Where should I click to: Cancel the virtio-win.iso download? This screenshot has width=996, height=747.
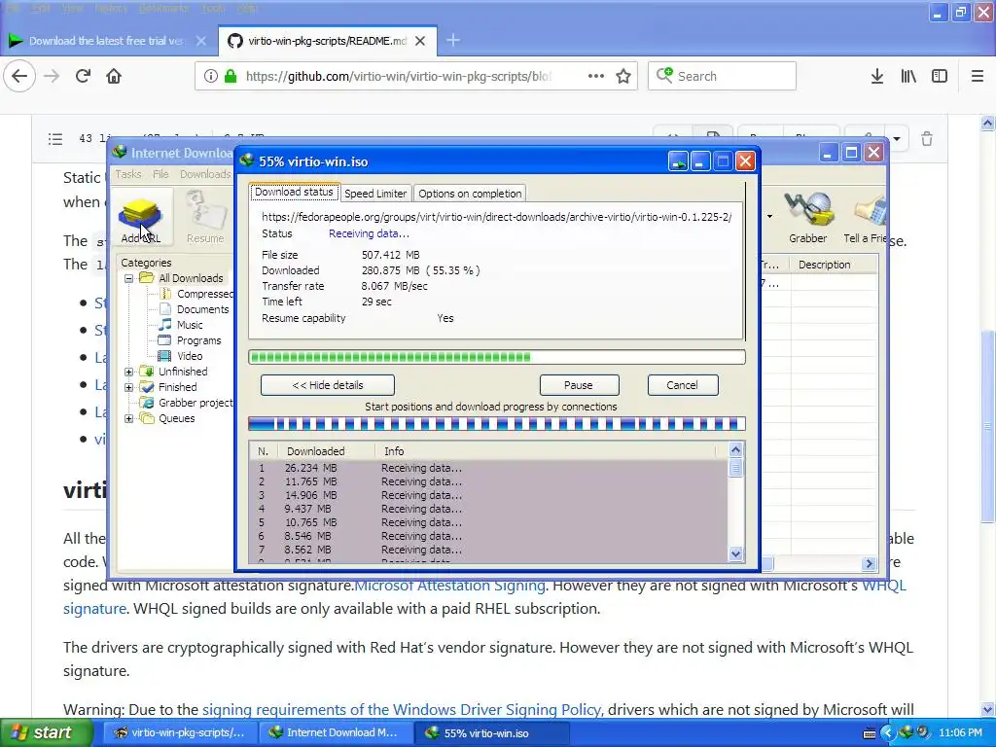682,385
